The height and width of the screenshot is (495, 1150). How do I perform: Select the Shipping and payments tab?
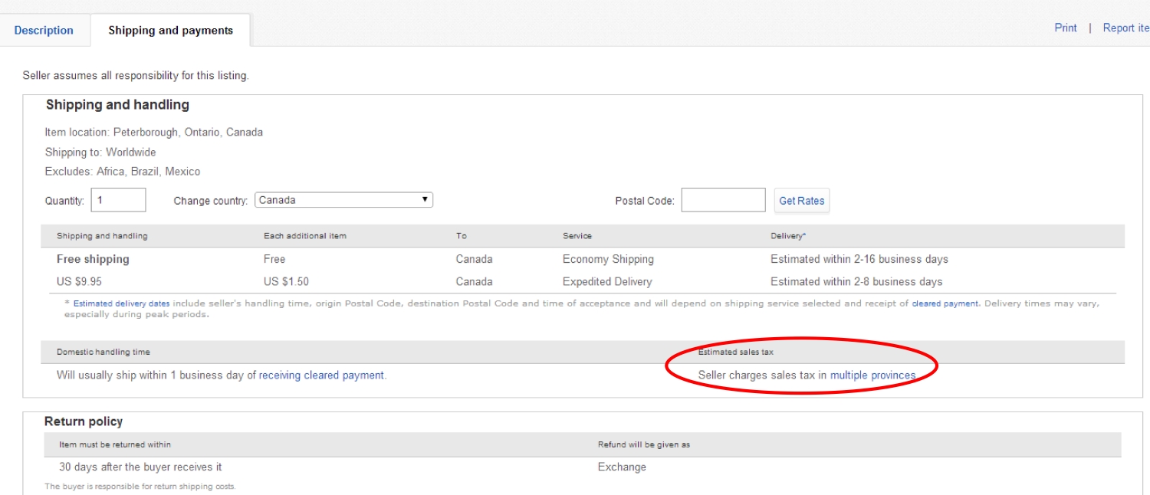click(170, 31)
